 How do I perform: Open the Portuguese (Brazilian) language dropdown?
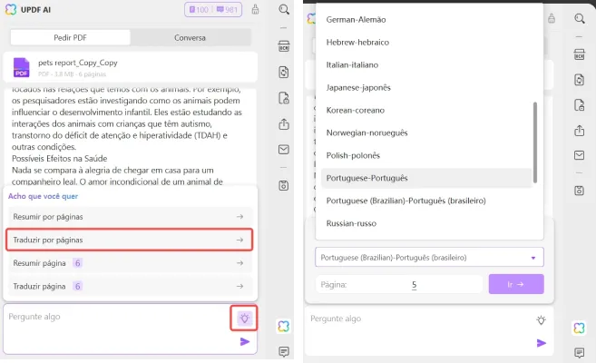pyautogui.click(x=429, y=258)
